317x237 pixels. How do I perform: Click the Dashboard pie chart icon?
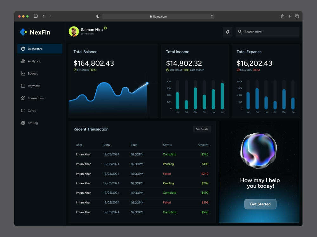[23, 49]
